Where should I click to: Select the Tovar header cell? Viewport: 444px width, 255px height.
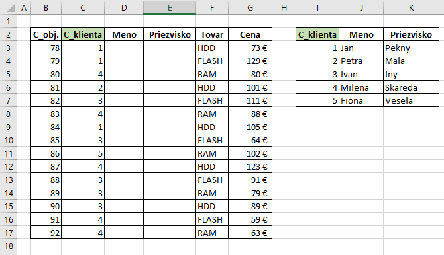point(212,34)
